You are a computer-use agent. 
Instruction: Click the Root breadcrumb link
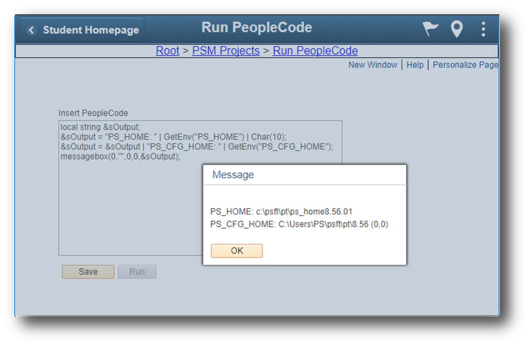(x=167, y=51)
